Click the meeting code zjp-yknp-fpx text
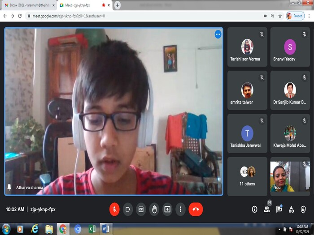314x235 pixels. coord(43,209)
